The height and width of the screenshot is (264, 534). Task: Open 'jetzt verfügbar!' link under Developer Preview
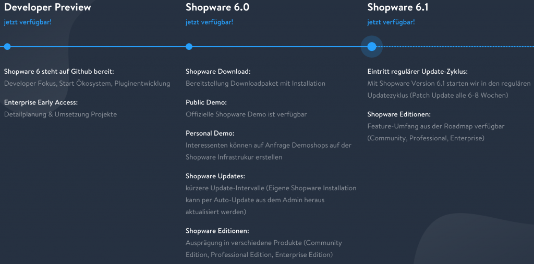point(28,22)
